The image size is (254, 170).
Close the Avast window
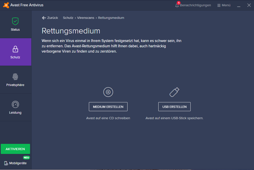(x=249, y=5)
